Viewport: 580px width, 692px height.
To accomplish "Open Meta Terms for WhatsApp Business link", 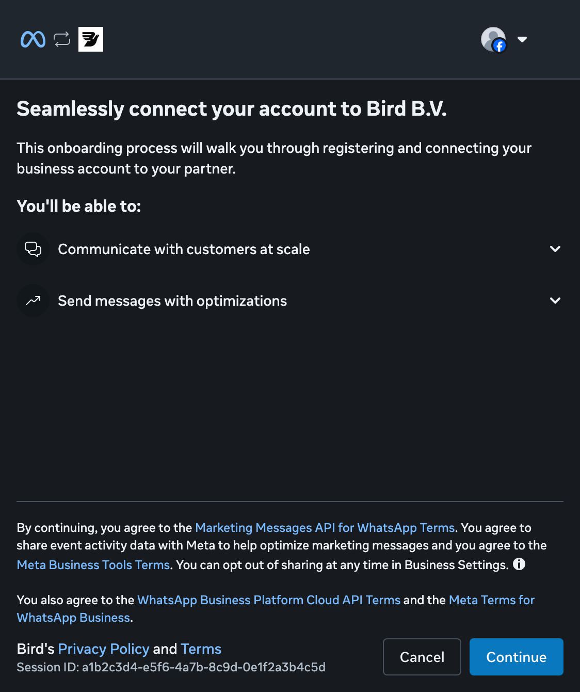I will point(276,609).
